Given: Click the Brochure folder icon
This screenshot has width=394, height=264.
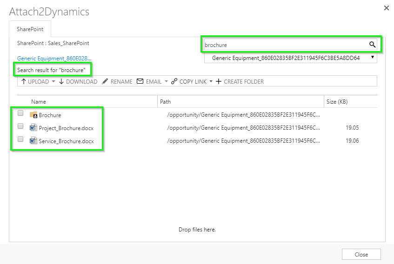Looking at the screenshot, I should pos(33,115).
